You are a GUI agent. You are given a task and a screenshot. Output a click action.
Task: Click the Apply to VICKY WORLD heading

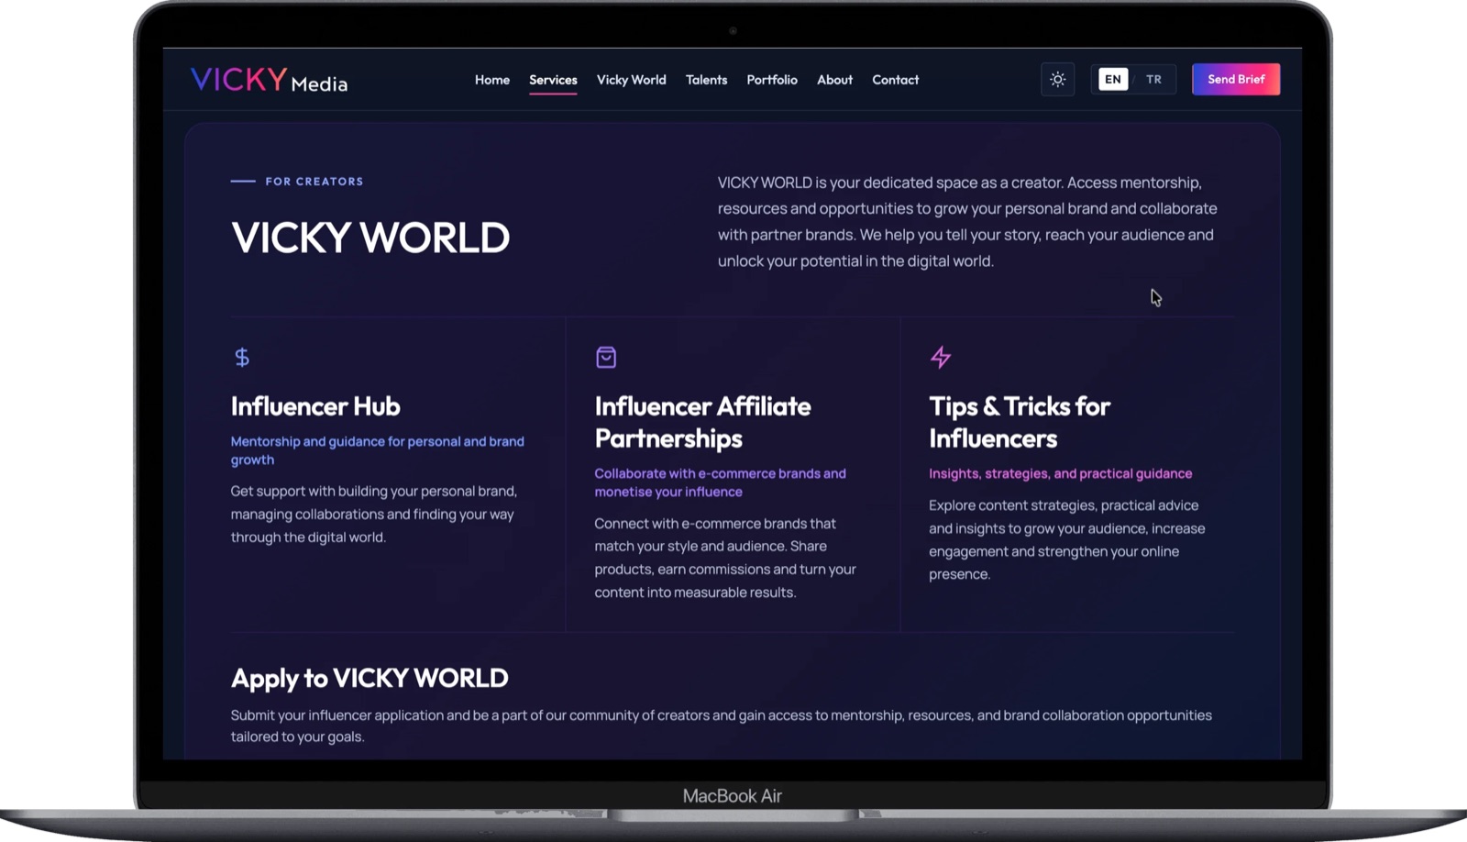click(370, 678)
